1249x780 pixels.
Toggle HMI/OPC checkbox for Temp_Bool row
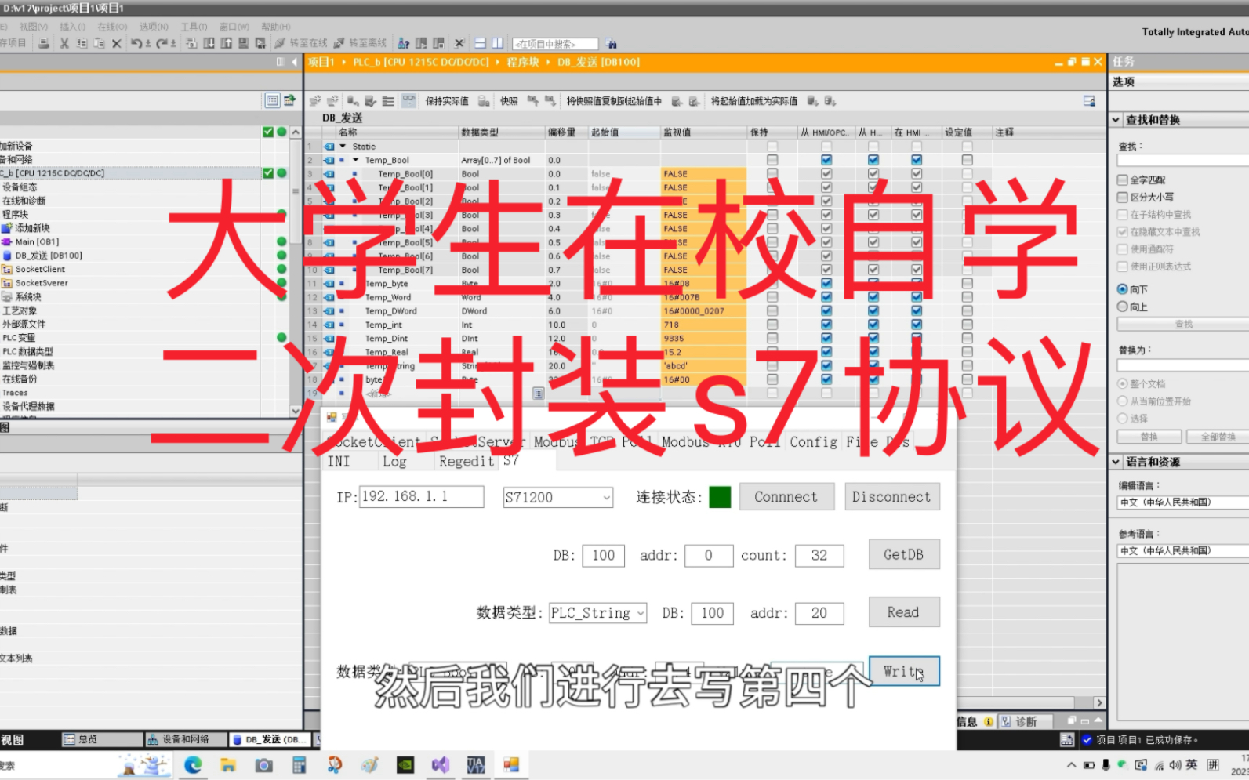click(x=826, y=160)
